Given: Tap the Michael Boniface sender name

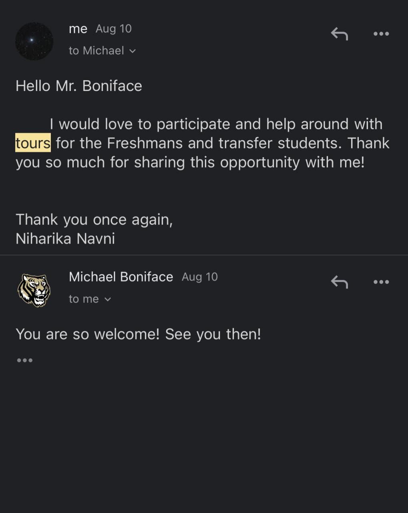Looking at the screenshot, I should coord(121,277).
